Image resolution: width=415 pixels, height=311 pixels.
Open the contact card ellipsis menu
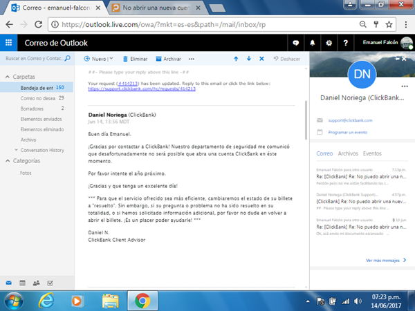pyautogui.click(x=405, y=86)
